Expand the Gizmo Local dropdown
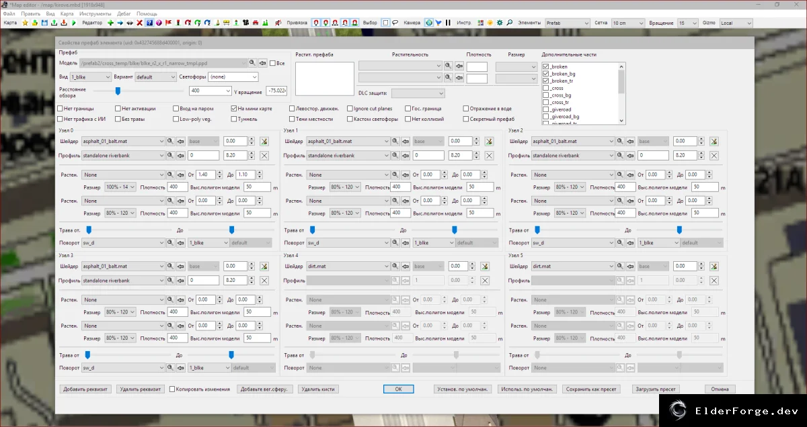Screen dimensions: 807x427 [736, 23]
